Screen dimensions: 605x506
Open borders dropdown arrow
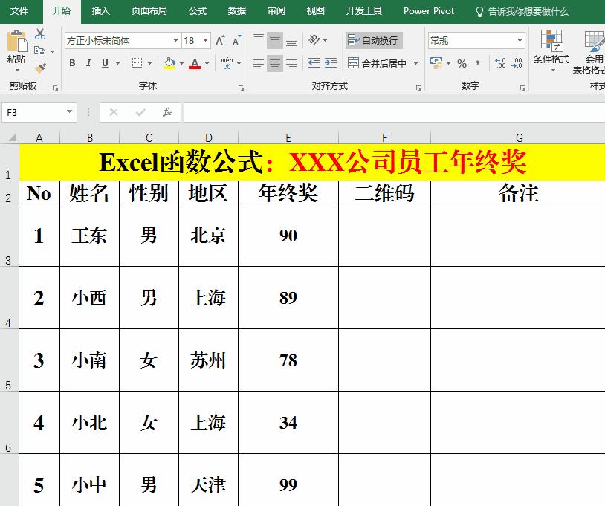click(x=149, y=63)
